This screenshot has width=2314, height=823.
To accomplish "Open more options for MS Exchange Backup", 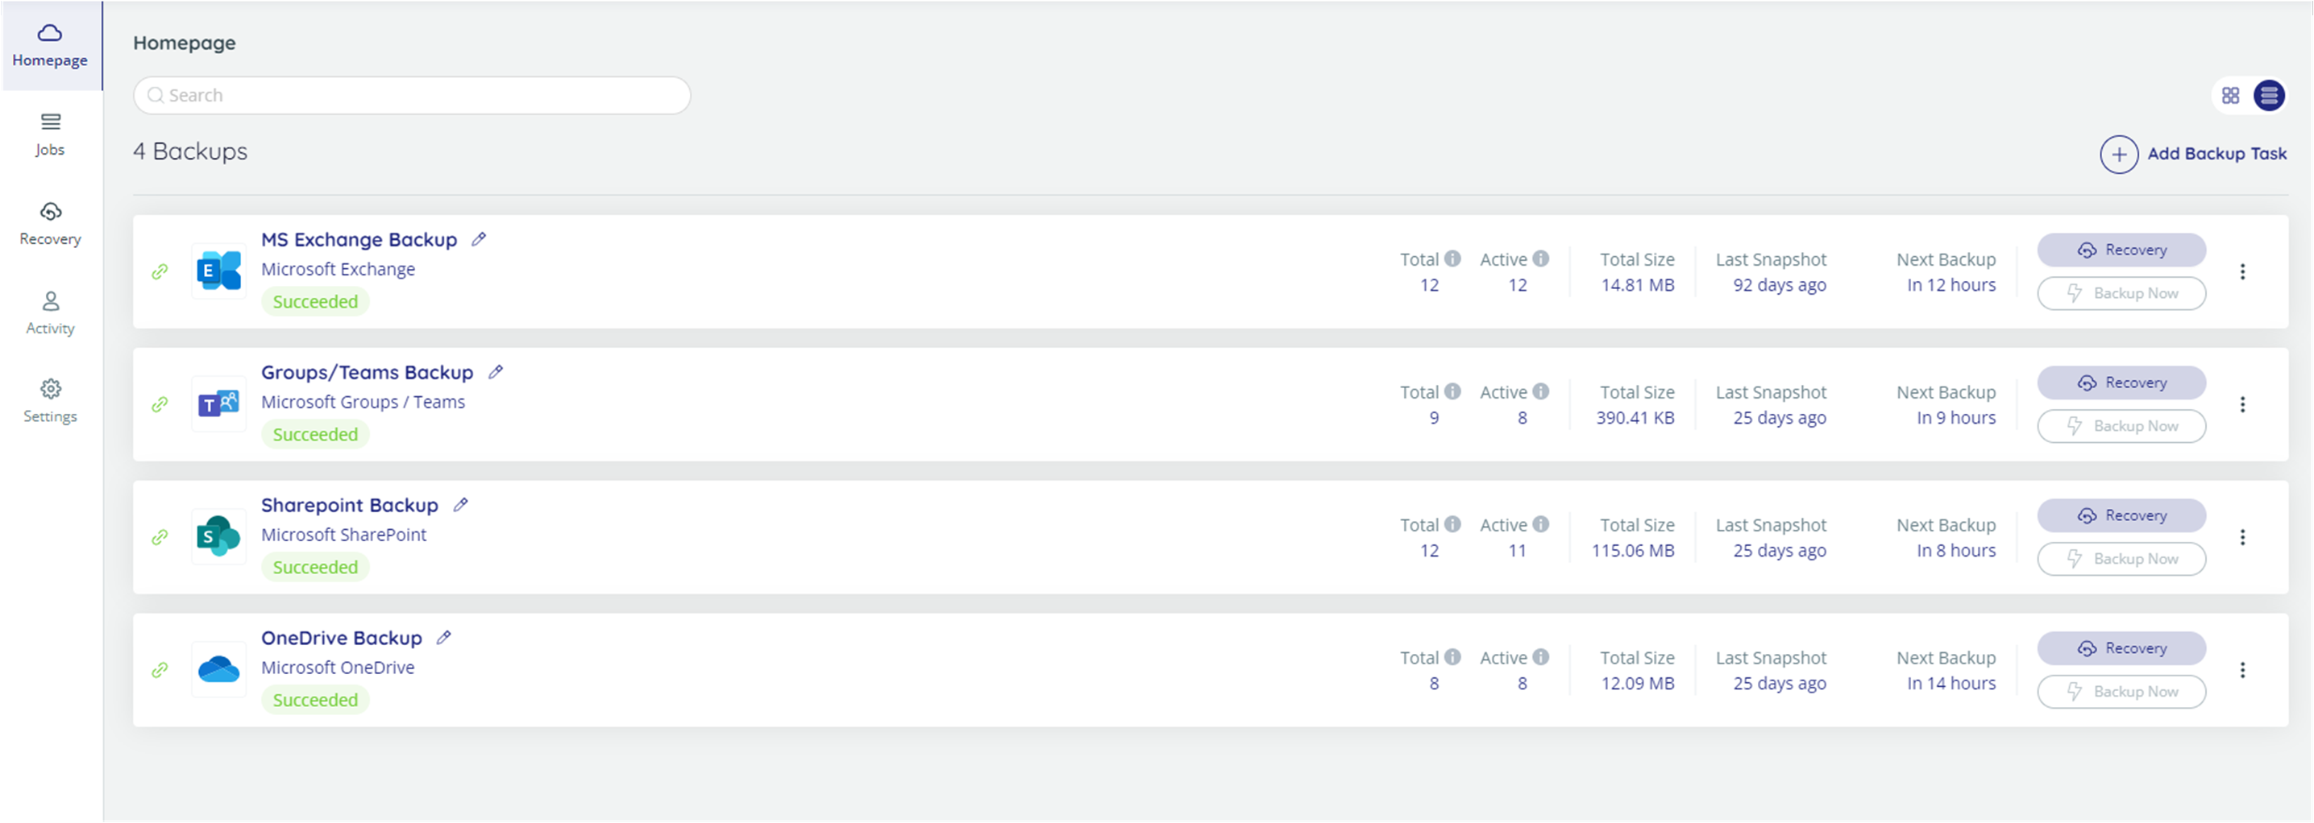I will pyautogui.click(x=2242, y=271).
